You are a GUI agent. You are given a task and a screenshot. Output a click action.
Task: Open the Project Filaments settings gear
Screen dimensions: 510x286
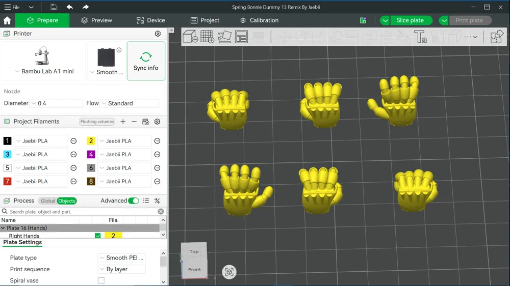[x=158, y=122]
